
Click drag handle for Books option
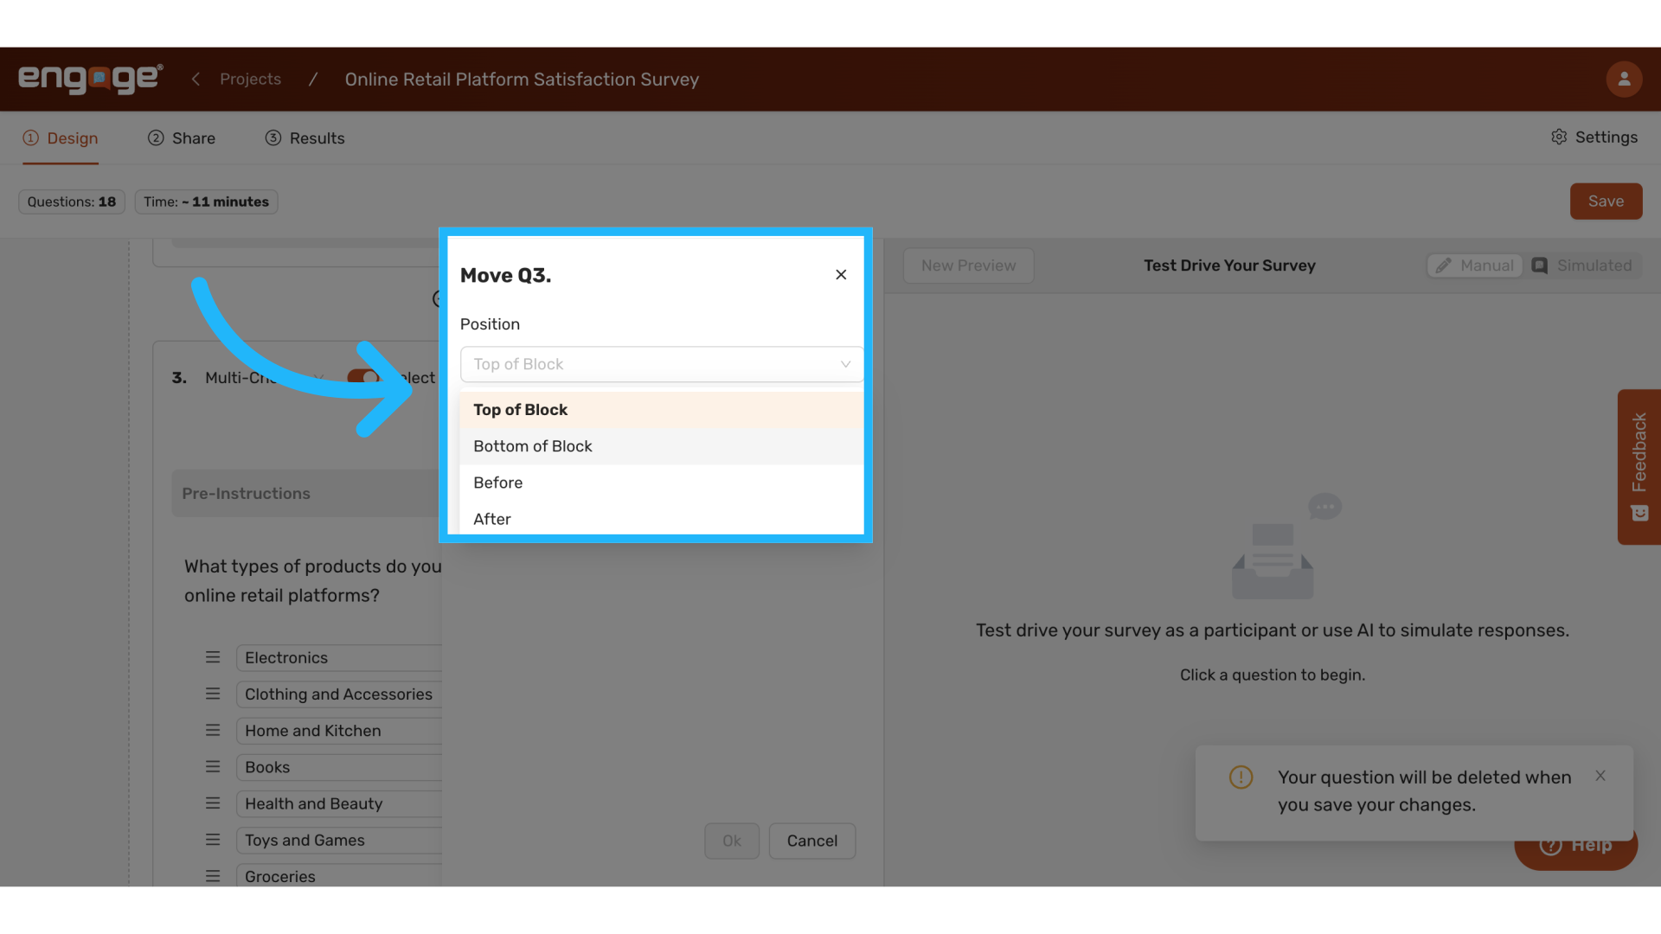[213, 766]
